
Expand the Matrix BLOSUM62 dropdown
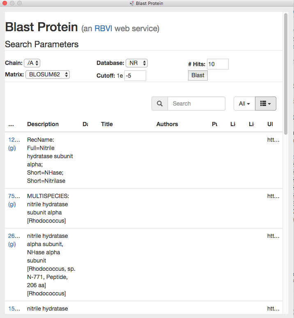click(48, 74)
